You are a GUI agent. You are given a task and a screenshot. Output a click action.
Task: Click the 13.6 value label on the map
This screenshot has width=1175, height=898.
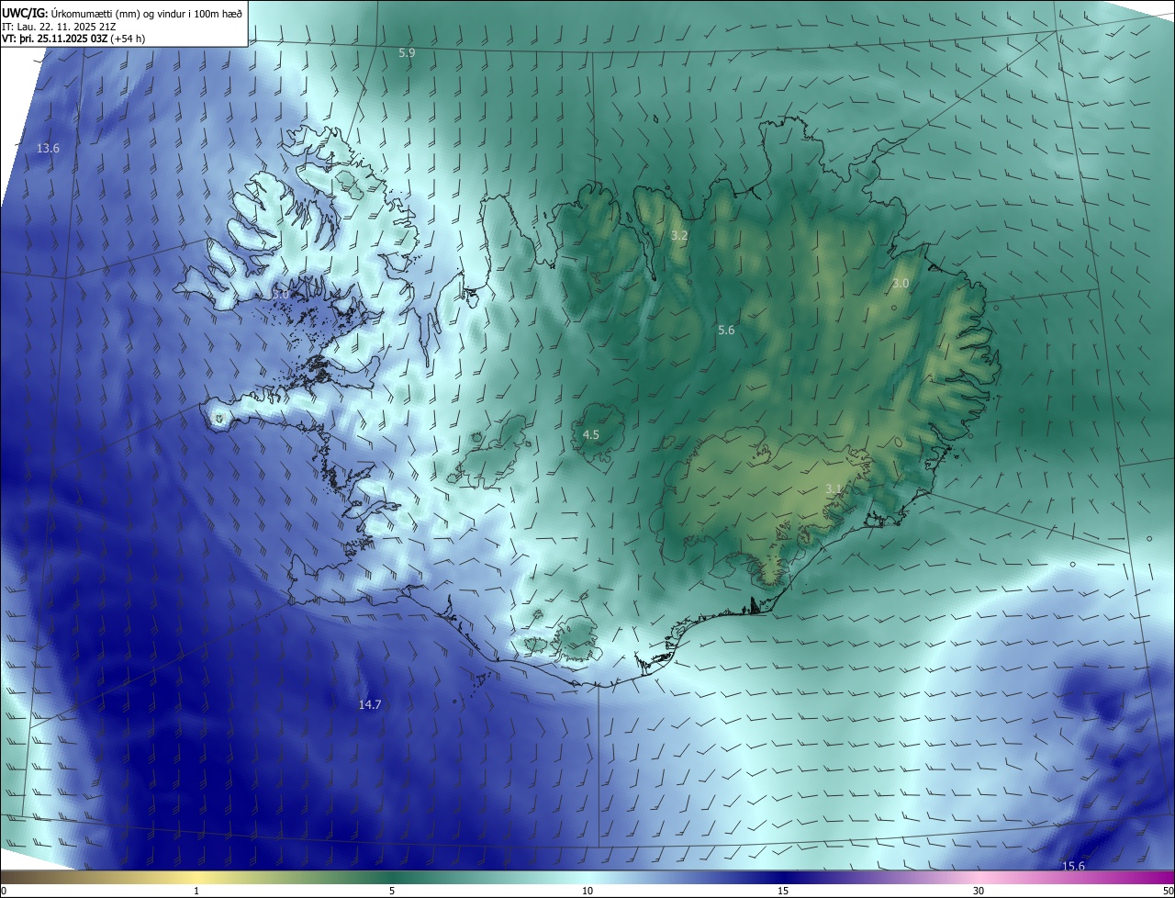tap(48, 148)
